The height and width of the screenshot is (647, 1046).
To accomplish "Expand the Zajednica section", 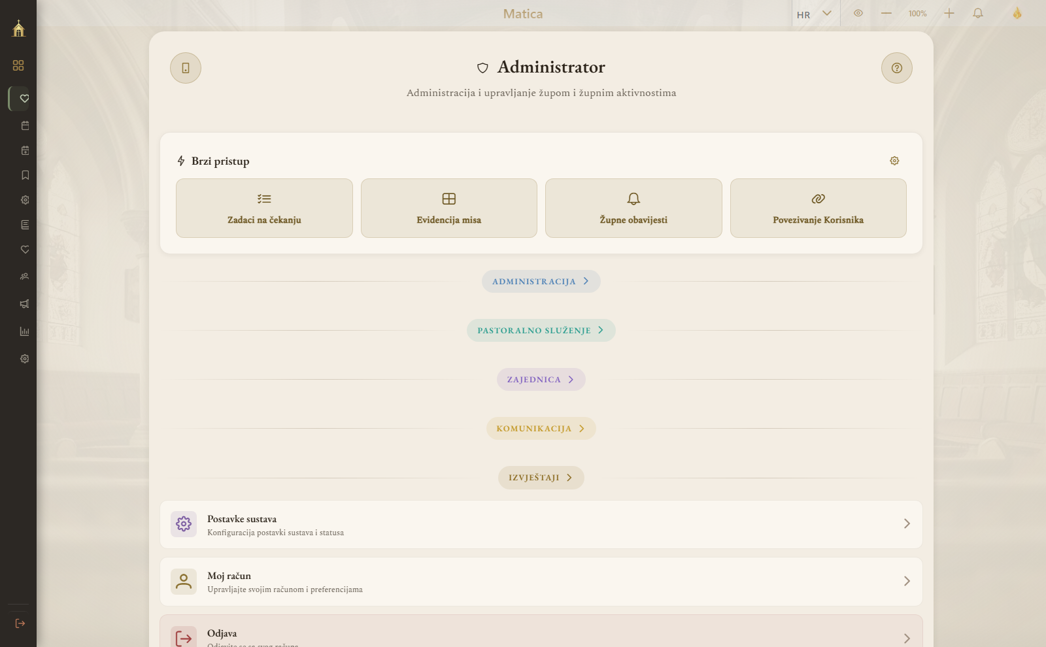I will [541, 380].
